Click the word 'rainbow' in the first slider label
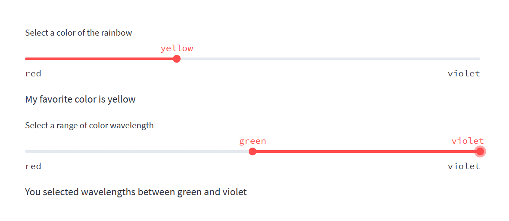Viewport: 509px width, 221px height. coord(116,33)
